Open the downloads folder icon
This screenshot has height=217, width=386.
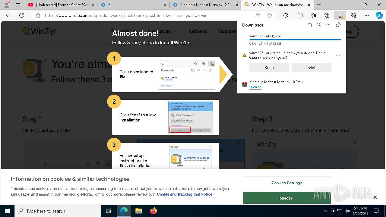309,25
